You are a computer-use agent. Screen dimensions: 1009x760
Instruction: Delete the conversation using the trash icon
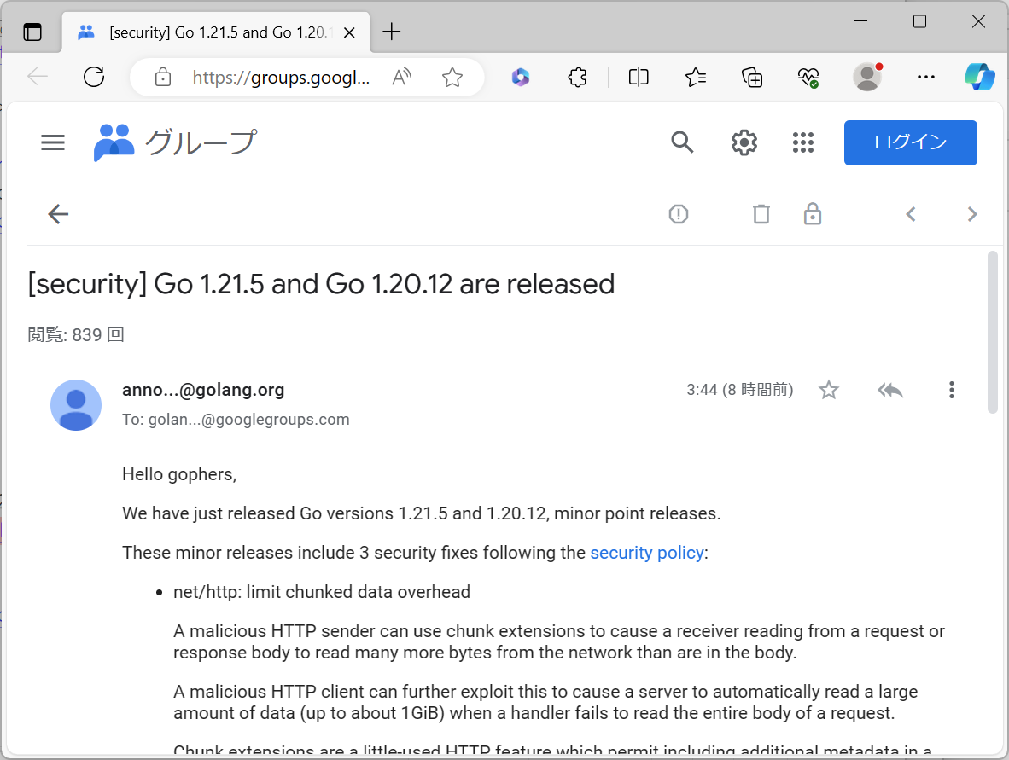click(x=761, y=214)
